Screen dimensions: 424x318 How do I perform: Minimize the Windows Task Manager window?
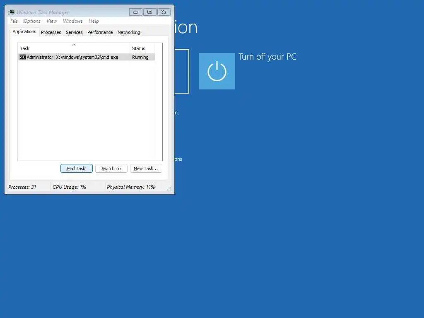coord(135,12)
